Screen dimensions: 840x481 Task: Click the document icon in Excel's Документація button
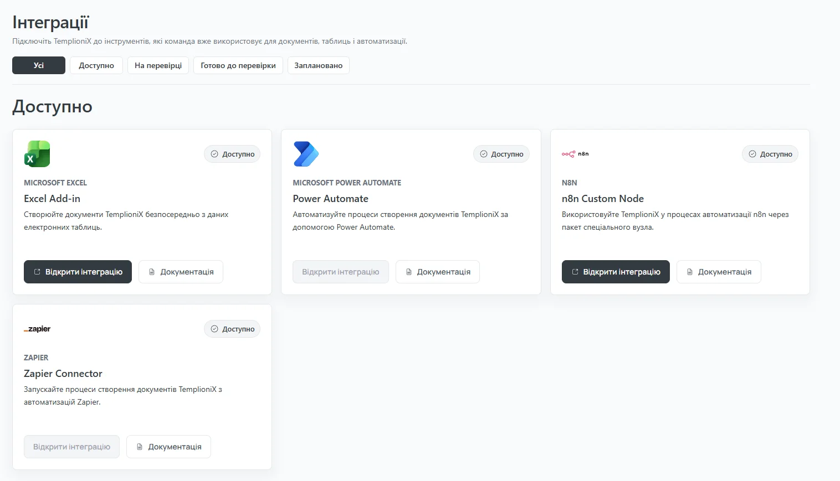tap(152, 272)
